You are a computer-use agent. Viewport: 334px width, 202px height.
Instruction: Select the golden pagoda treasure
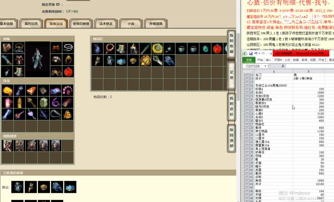(19, 102)
